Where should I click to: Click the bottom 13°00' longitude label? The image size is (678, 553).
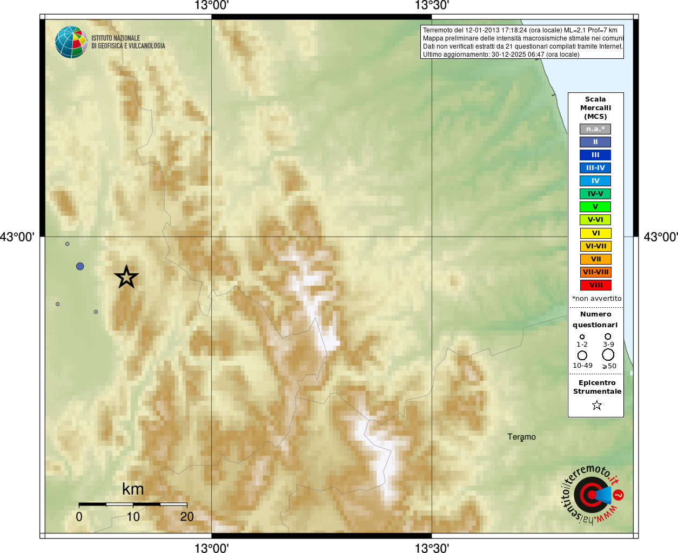[x=211, y=548]
